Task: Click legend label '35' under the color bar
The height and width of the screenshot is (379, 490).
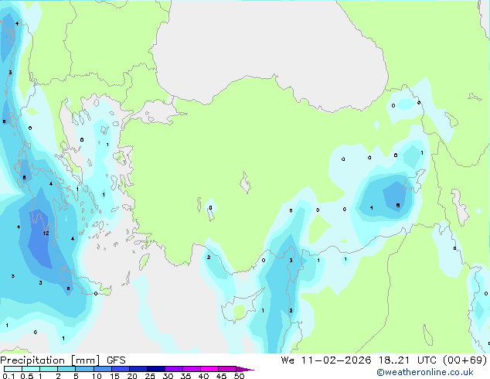Action: 185,376
